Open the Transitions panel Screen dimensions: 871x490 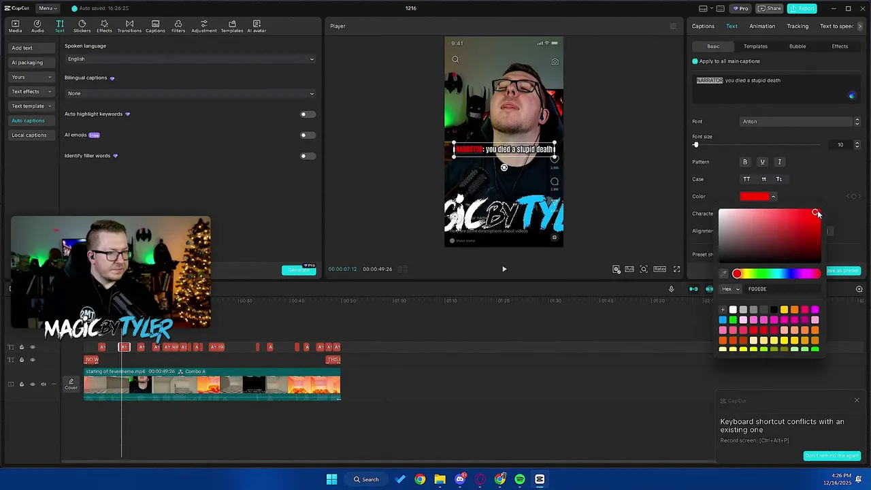click(x=129, y=26)
